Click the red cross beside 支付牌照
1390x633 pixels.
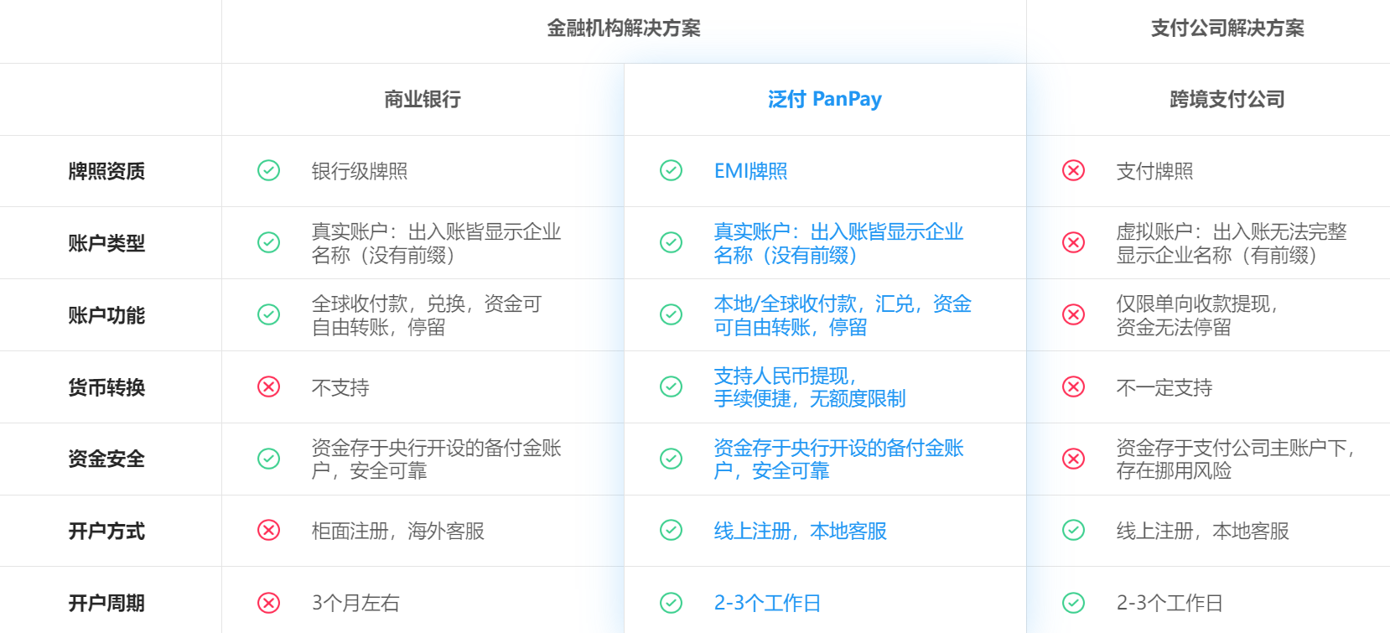pyautogui.click(x=1073, y=171)
